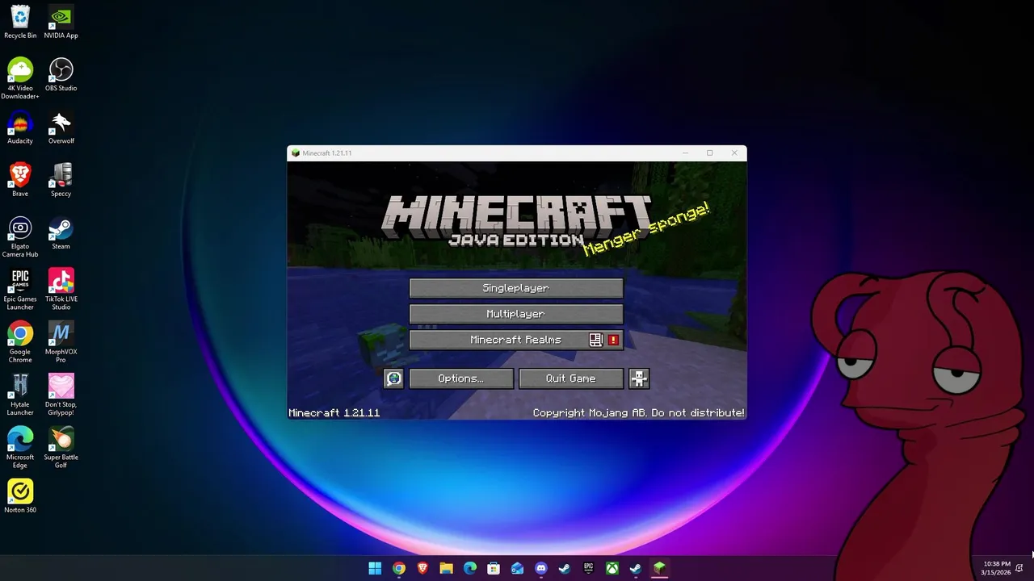Screen dimensions: 1034x581
Task: Select the MorphVOX Pro desktop icon
Action: click(x=61, y=341)
